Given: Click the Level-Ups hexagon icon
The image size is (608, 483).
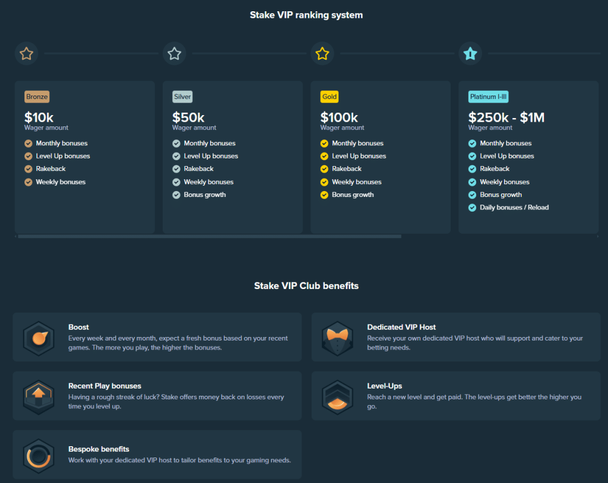Looking at the screenshot, I should pyautogui.click(x=337, y=396).
